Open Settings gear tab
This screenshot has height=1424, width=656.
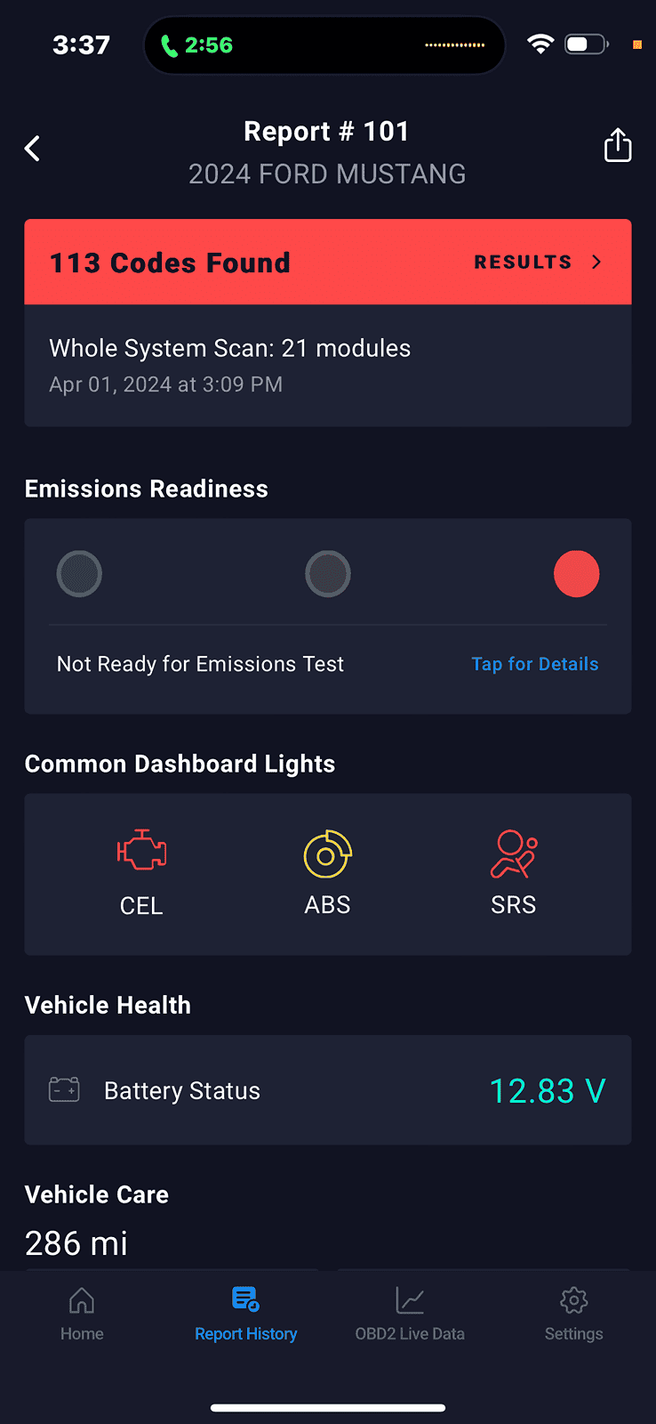(573, 1314)
